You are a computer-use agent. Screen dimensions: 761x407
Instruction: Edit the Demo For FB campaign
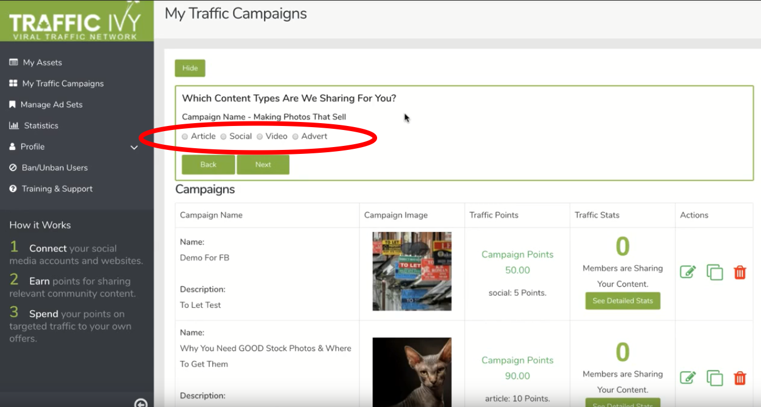pos(688,272)
